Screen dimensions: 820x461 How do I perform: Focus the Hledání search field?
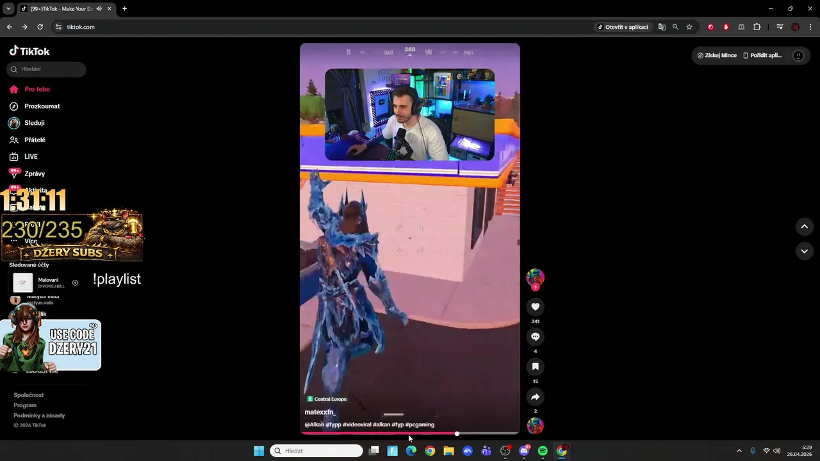click(47, 69)
